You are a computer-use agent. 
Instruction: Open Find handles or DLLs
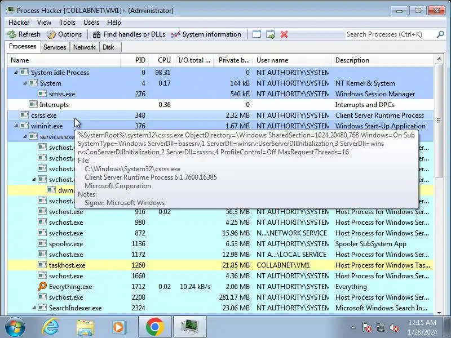tap(129, 34)
